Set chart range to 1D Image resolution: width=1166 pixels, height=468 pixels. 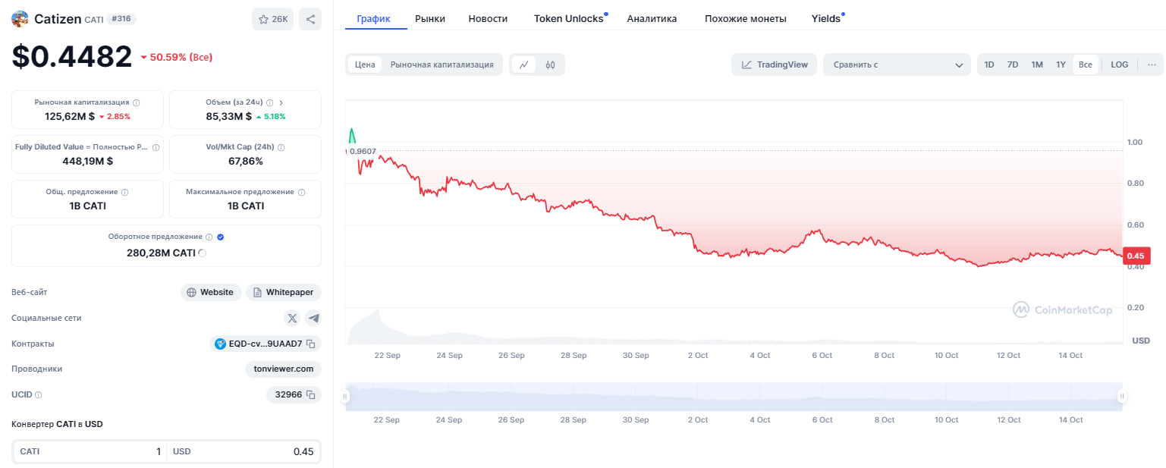pos(989,65)
